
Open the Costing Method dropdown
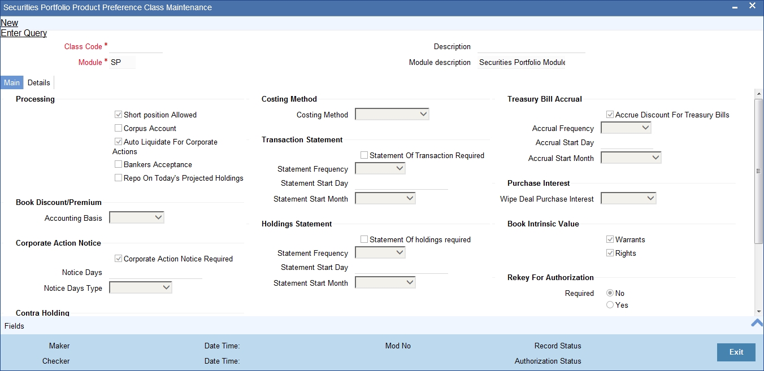click(x=392, y=115)
